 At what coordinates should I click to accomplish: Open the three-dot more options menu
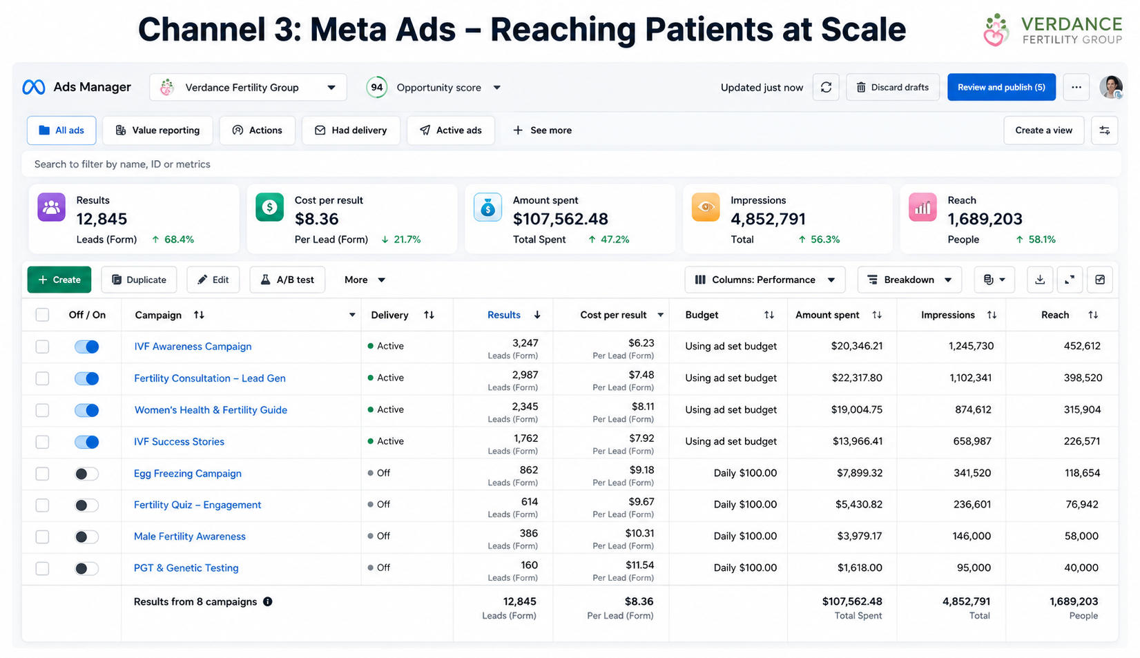1076,87
